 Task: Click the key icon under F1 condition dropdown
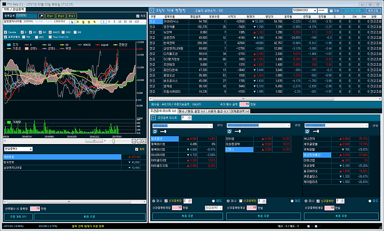pyautogui.click(x=163, y=132)
